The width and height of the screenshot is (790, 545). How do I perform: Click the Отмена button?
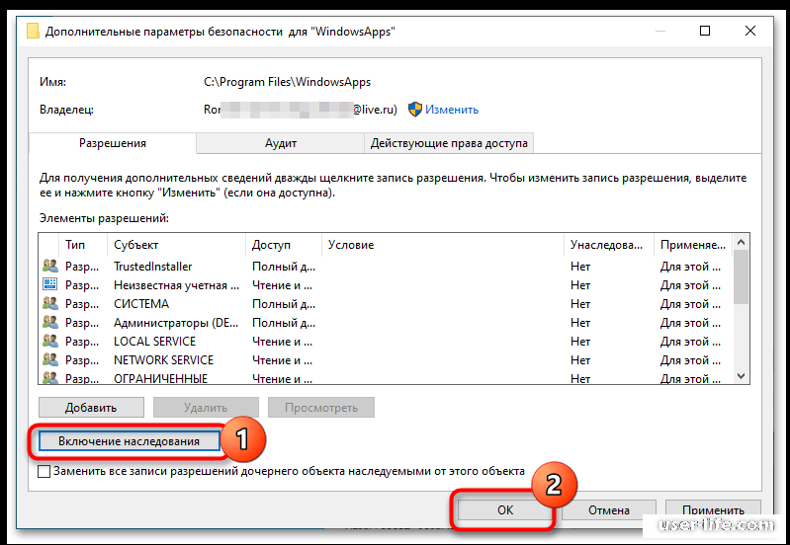(x=609, y=509)
